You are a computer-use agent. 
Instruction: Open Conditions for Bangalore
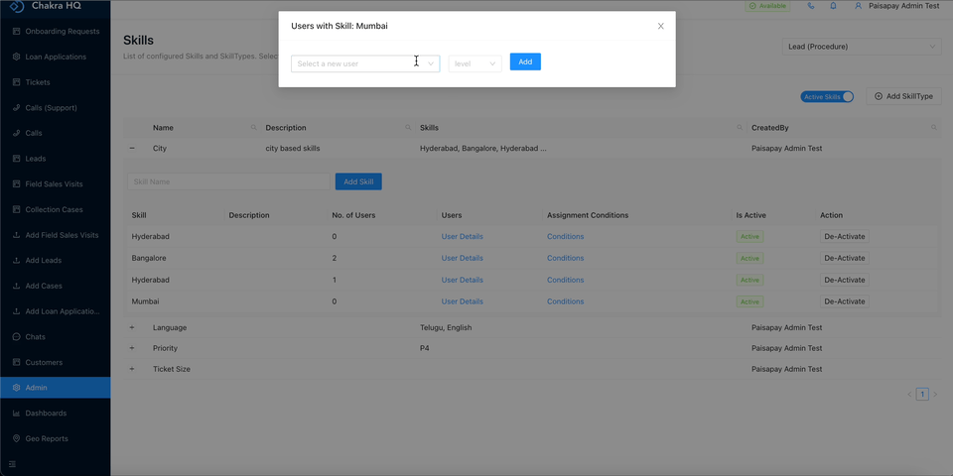565,258
